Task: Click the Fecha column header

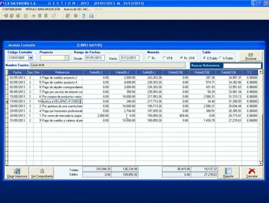Action: pyautogui.click(x=17, y=72)
